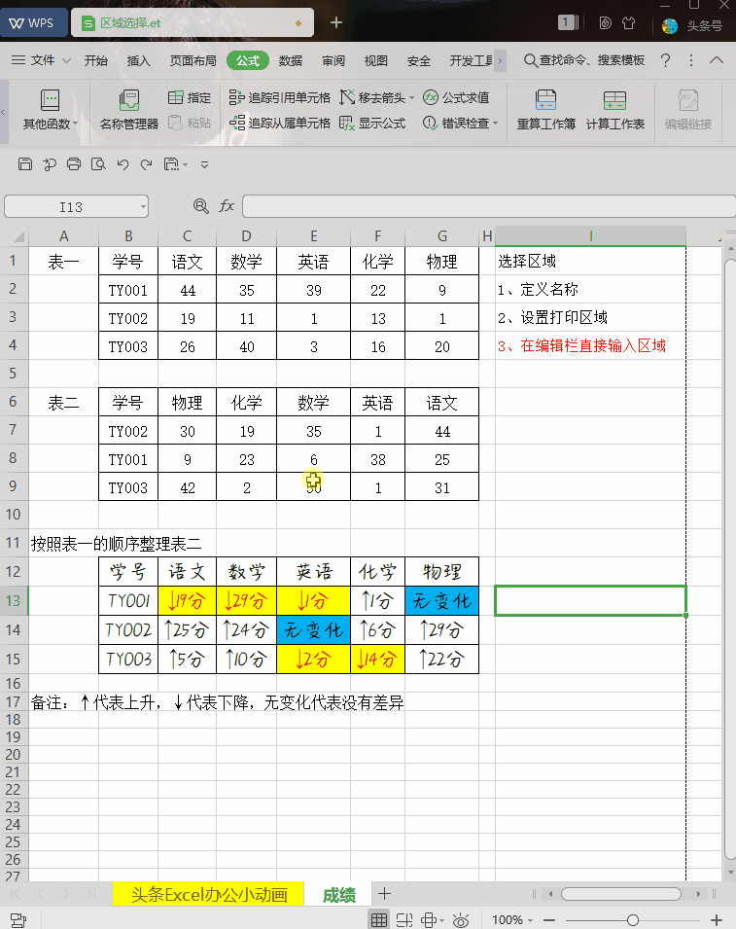Open 其他函数 (Other Functions) icon
This screenshot has width=736, height=929.
[50, 100]
